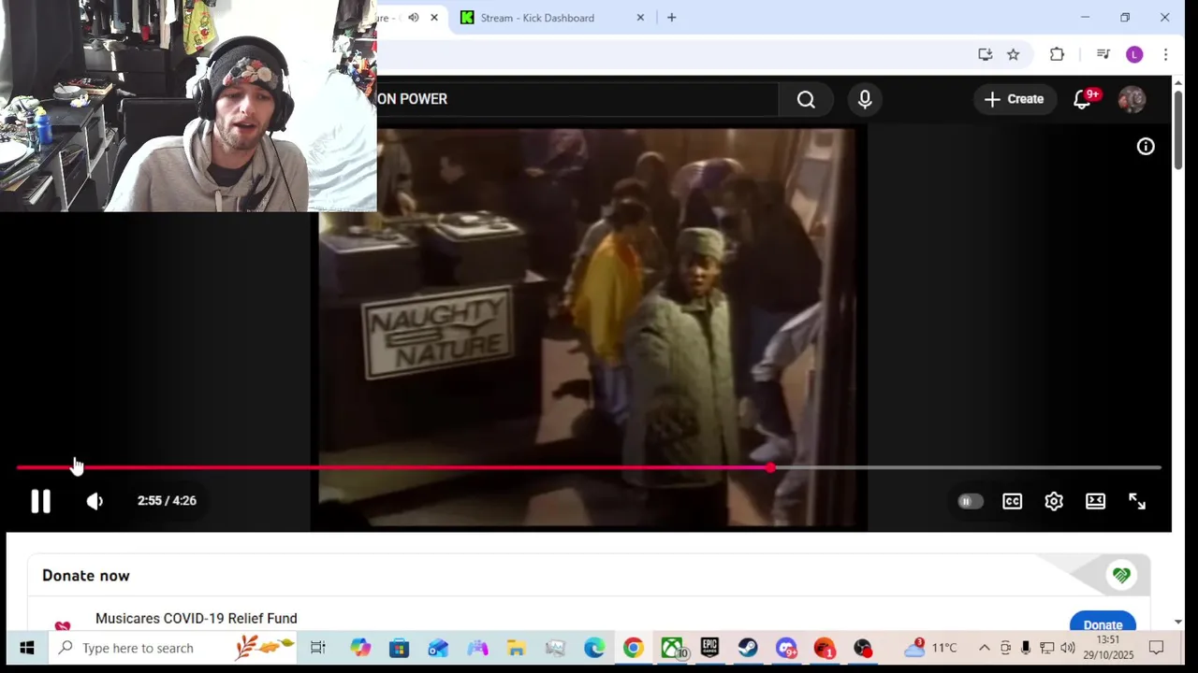
Task: Click the scrollbar down arrow
Action: point(1177,622)
